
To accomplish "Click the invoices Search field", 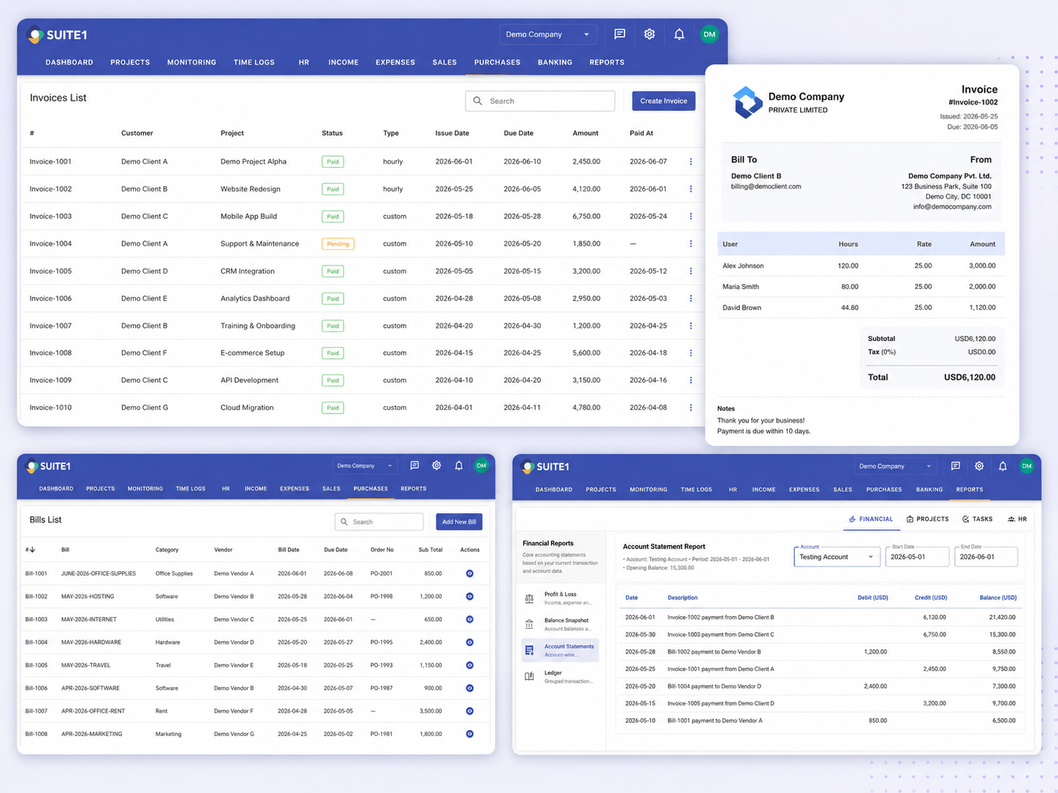I will click(x=540, y=101).
